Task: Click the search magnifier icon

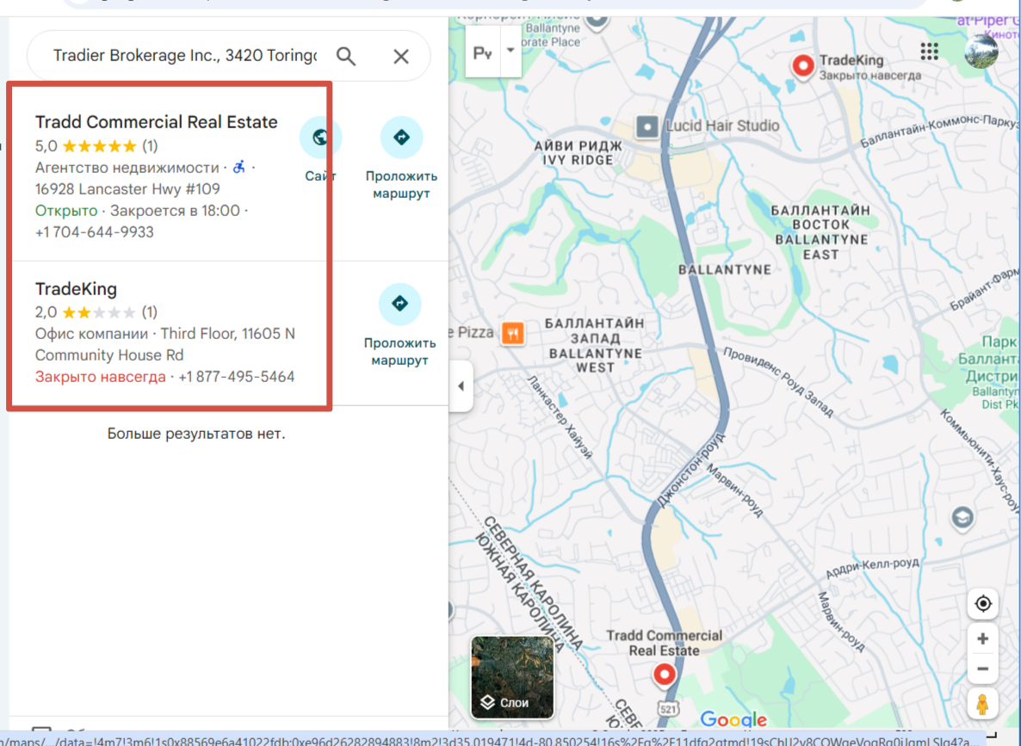Action: pos(346,57)
